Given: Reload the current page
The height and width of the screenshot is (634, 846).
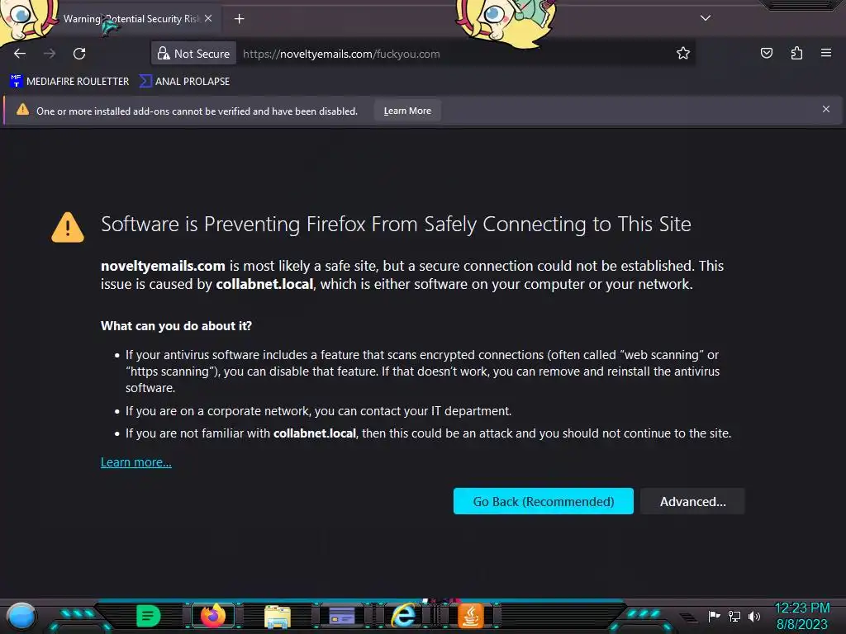Looking at the screenshot, I should [x=79, y=54].
